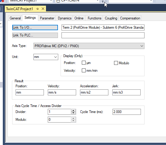Click the Cycle Time 2.000 field
Image resolution: width=166 pixels, height=145 pixels.
pyautogui.click(x=127, y=112)
